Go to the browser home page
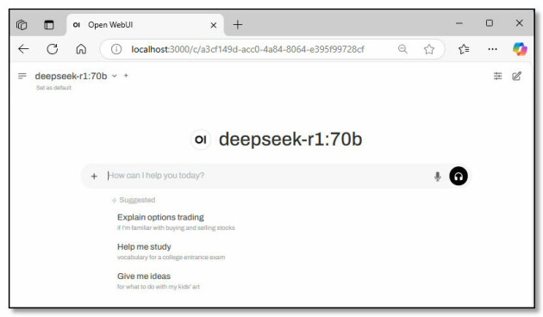The height and width of the screenshot is (317, 543). pos(81,49)
